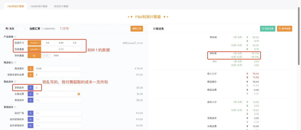Screen dimensions: 301x130
Task: Click the help icon next to 产品规格
Action: tap(15, 37)
